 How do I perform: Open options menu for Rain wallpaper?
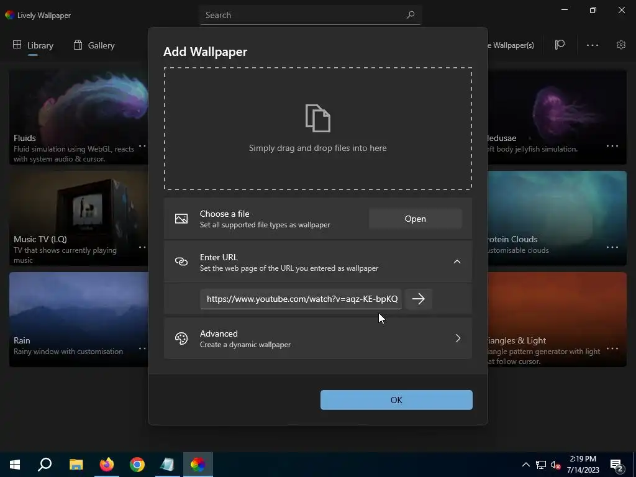[142, 348]
